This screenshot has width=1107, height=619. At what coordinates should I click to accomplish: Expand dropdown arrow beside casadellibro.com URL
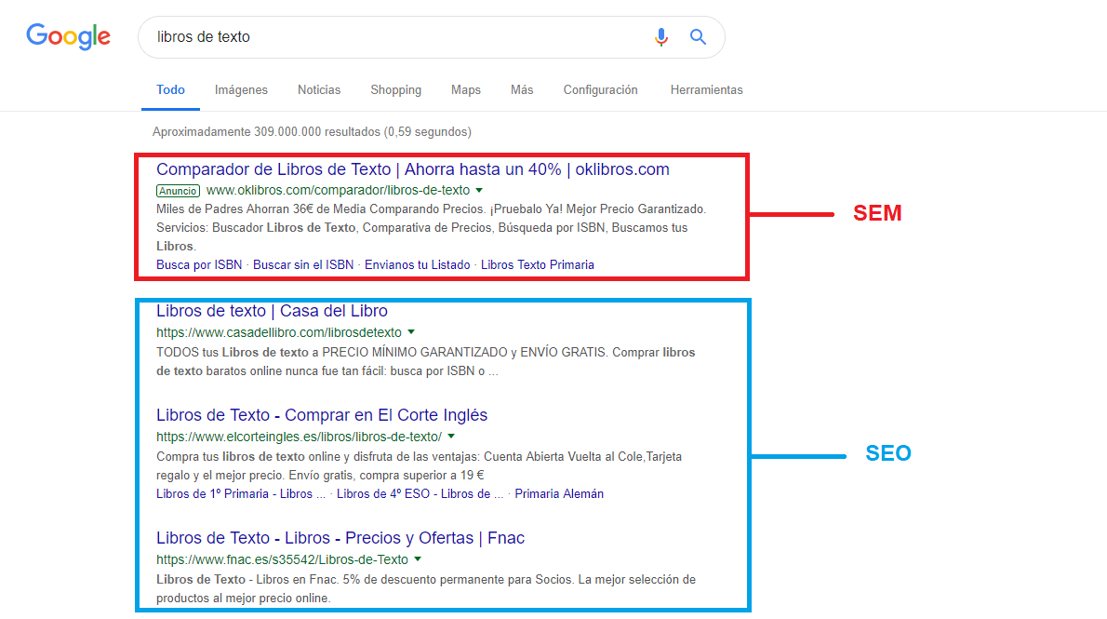click(411, 332)
